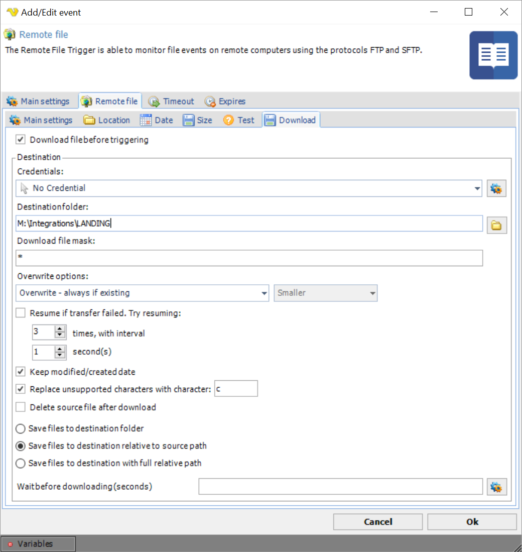Viewport: 522px width, 552px height.
Task: Increase the resume retry times stepper
Action: (x=60, y=329)
